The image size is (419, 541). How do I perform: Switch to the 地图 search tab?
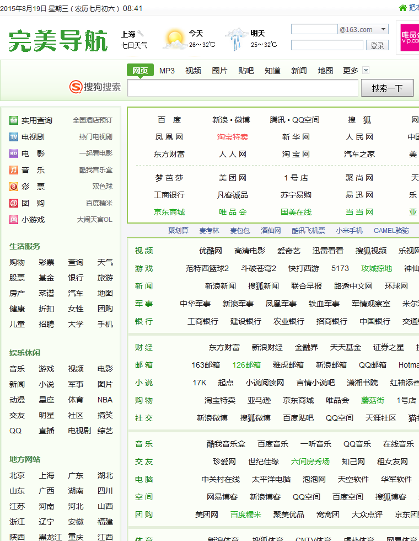tap(326, 71)
